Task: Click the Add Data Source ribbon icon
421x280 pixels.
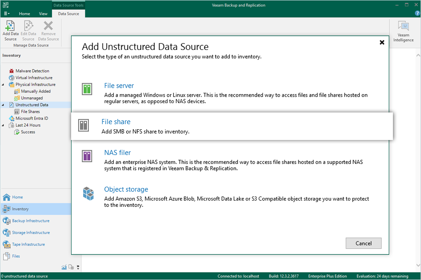Action: (x=10, y=26)
